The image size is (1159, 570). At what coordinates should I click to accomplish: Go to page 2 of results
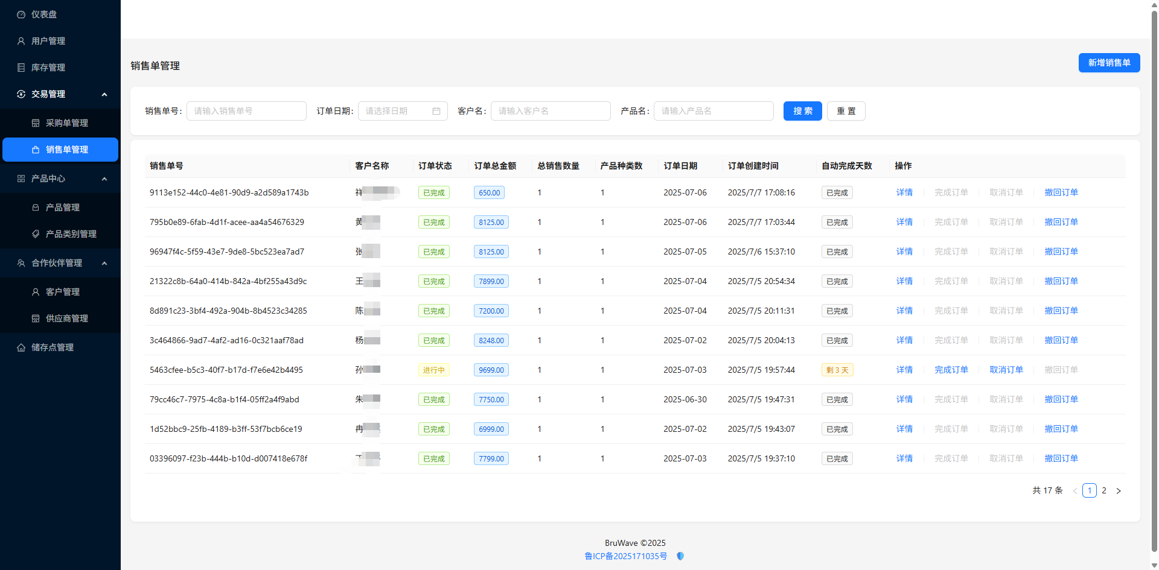click(1104, 490)
